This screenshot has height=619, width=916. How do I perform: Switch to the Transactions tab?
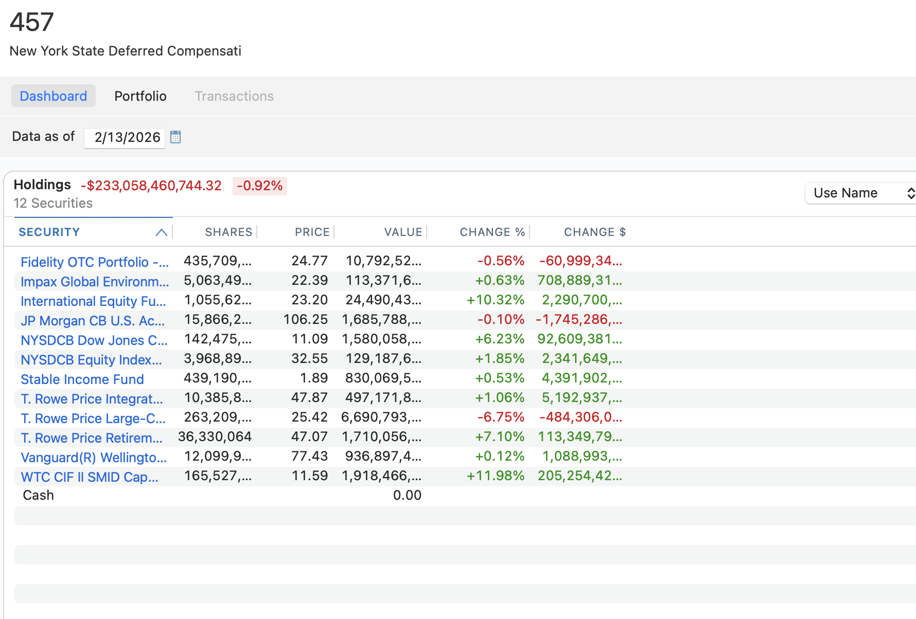234,96
